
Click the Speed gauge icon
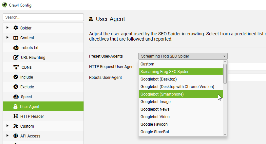click(16, 97)
